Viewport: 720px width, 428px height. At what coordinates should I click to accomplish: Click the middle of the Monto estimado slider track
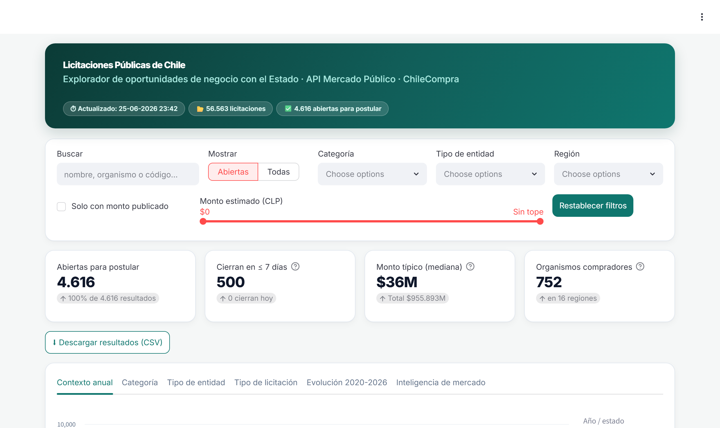372,222
